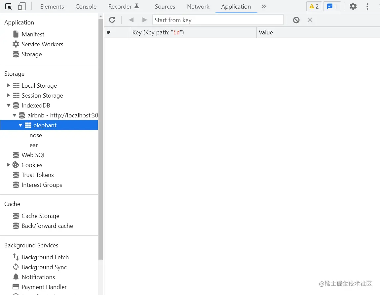Expand the Session Storage arrow
The height and width of the screenshot is (295, 380).
pyautogui.click(x=9, y=95)
